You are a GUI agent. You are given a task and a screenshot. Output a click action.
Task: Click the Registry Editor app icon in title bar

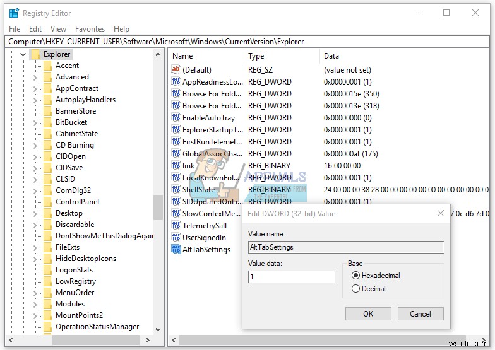coord(14,13)
